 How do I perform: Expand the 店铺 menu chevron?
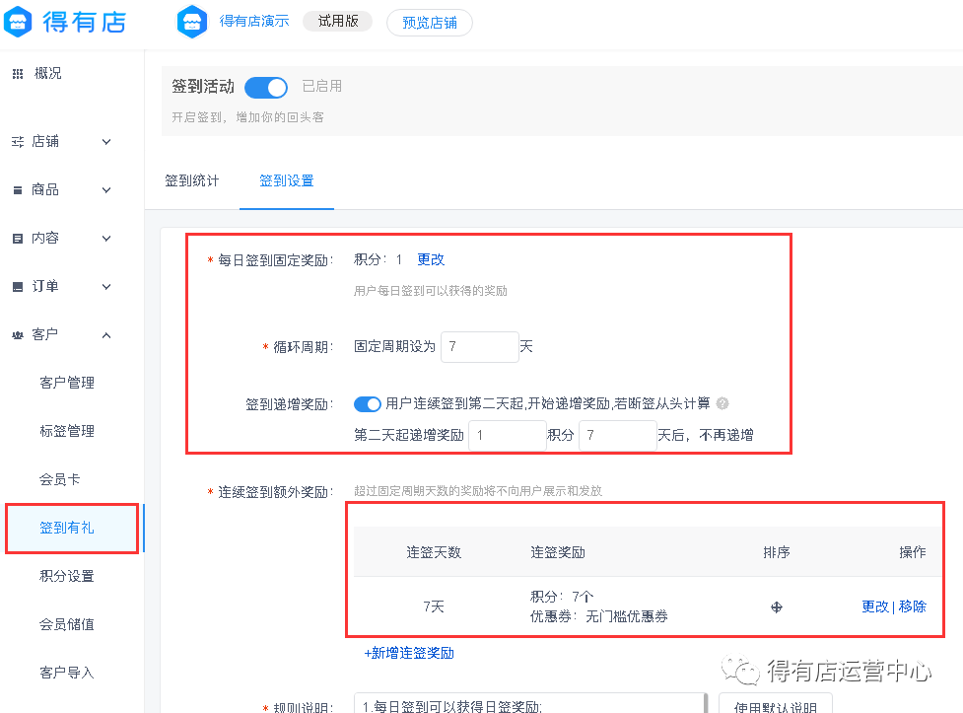coord(106,142)
